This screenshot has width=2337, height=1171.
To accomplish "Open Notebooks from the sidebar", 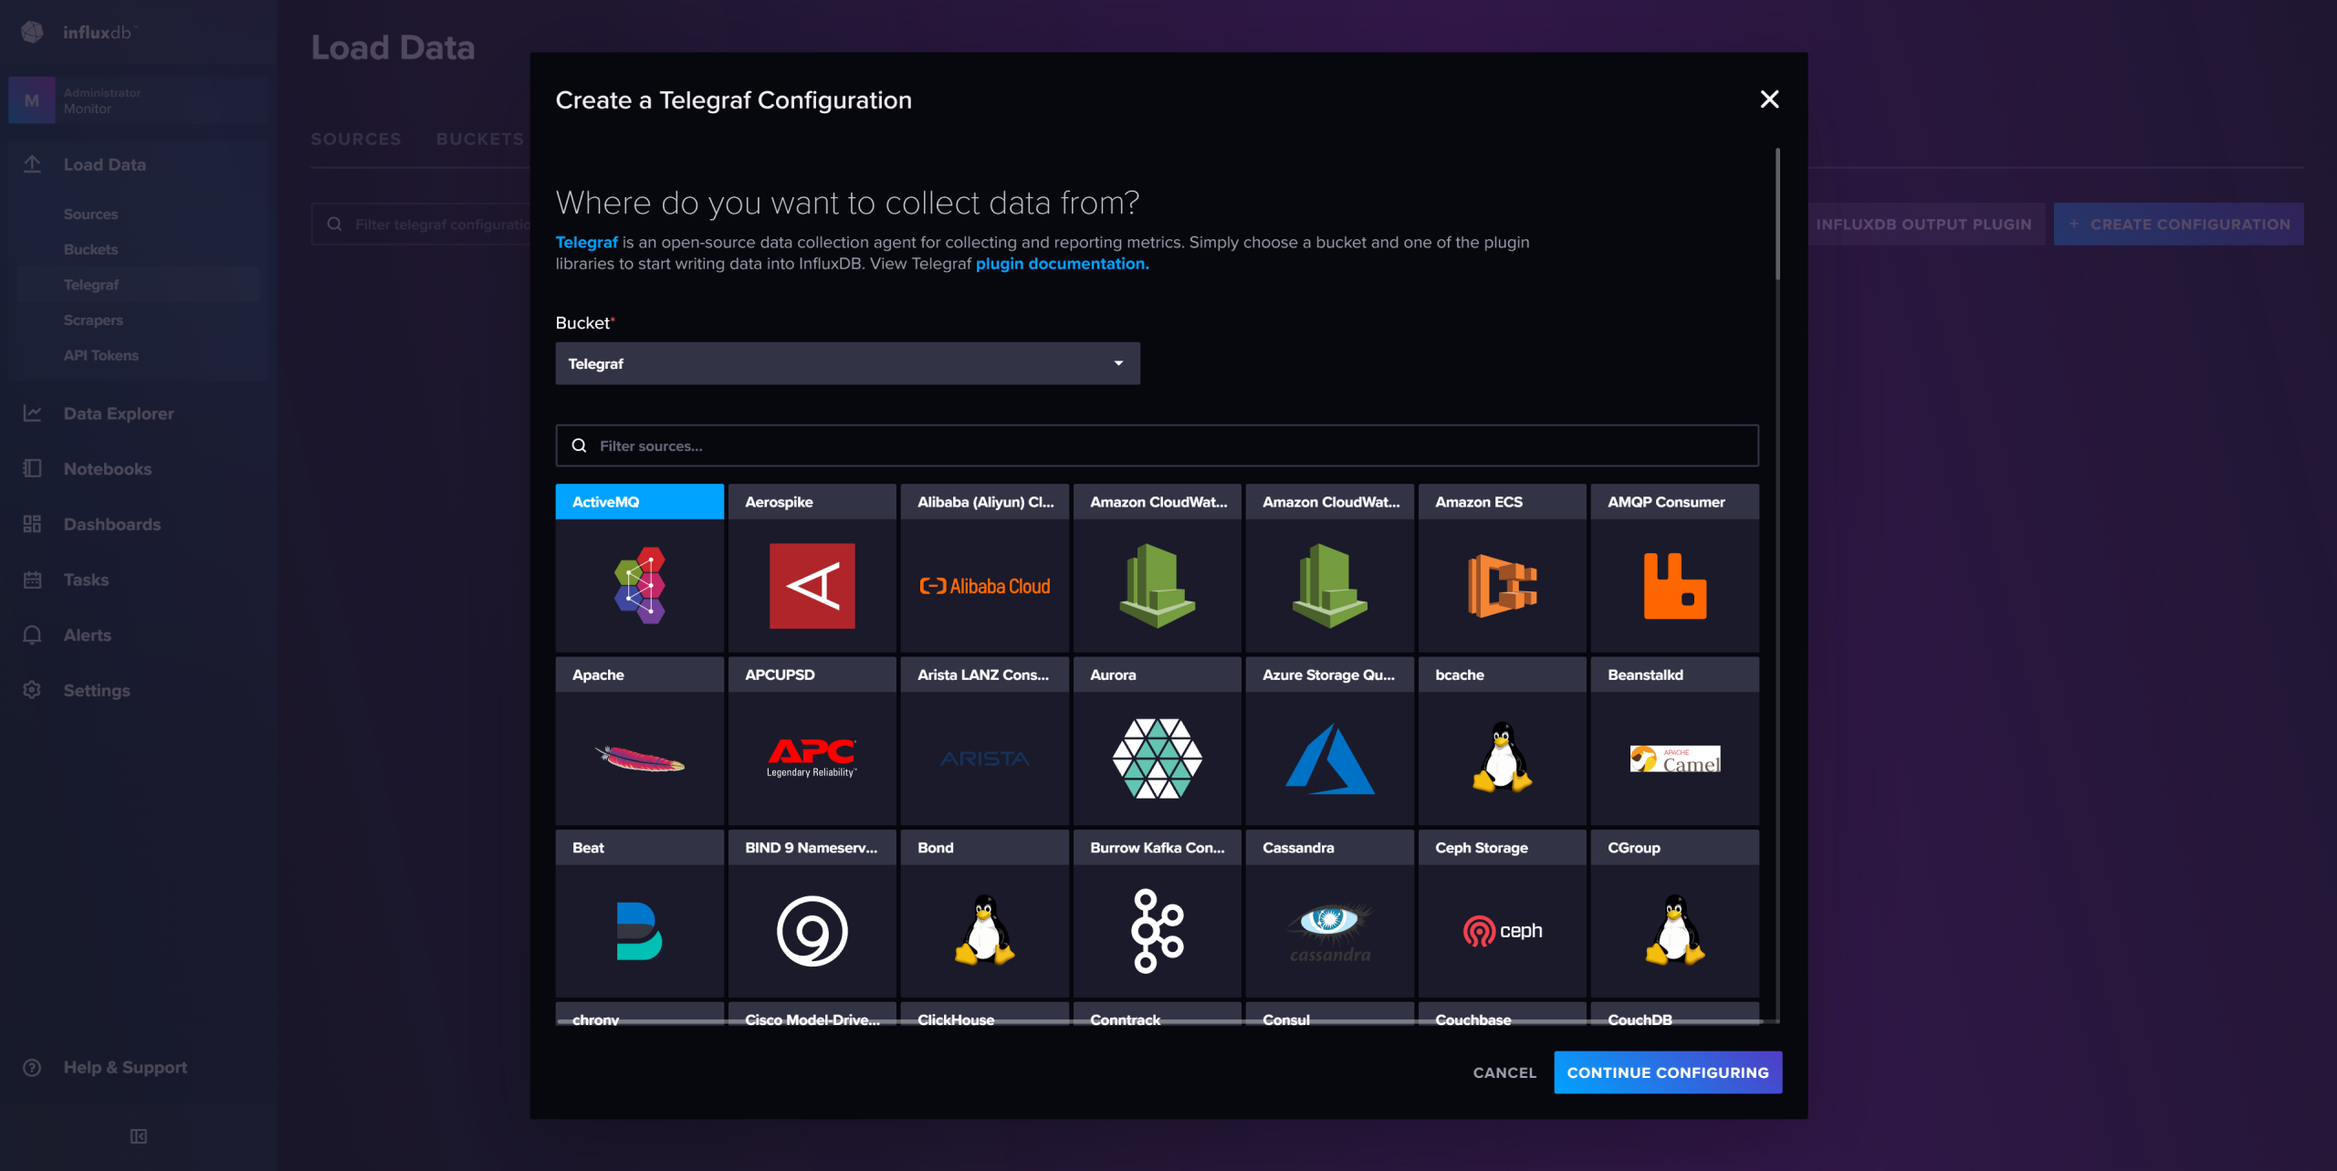I will pos(108,469).
